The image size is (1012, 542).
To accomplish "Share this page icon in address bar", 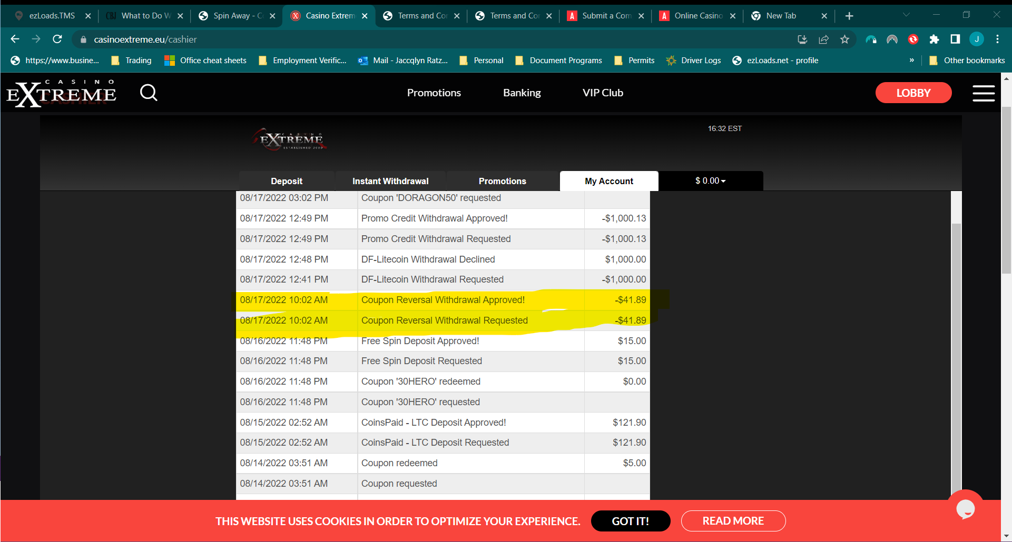I will 823,39.
